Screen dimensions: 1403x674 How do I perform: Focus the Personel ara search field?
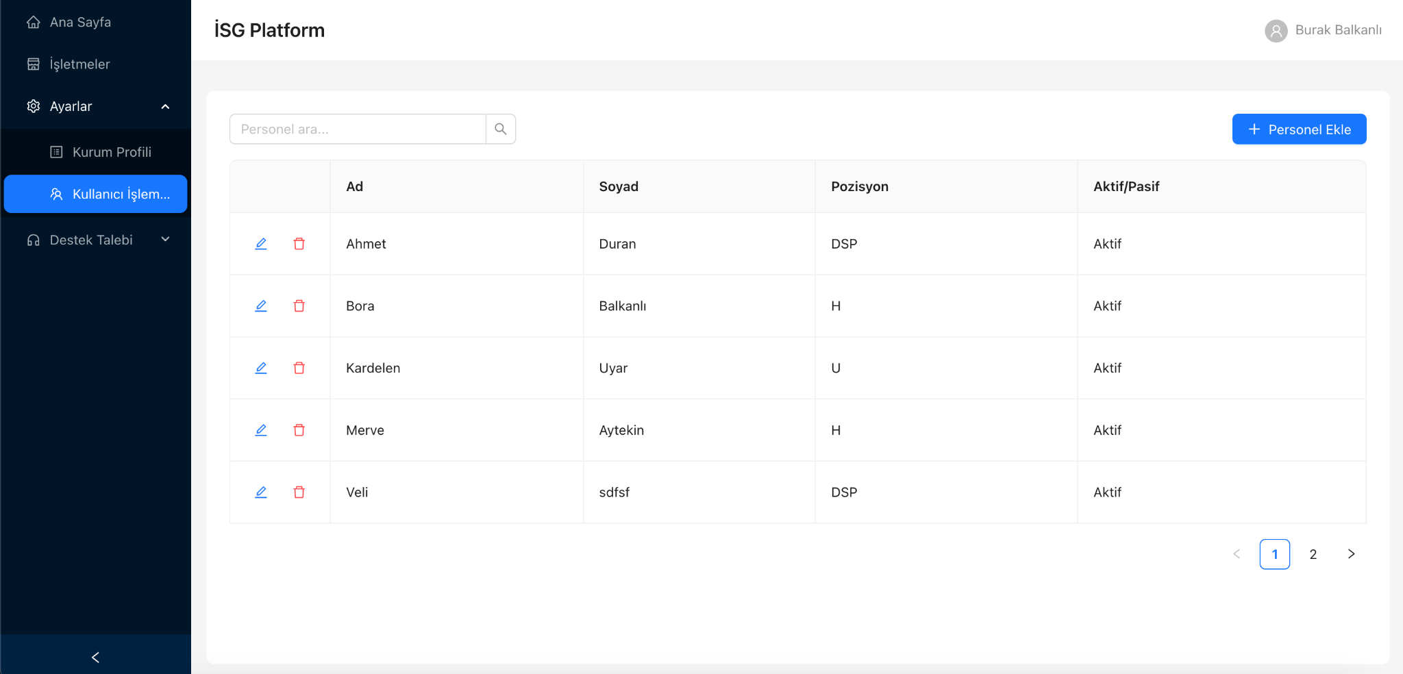coord(358,129)
